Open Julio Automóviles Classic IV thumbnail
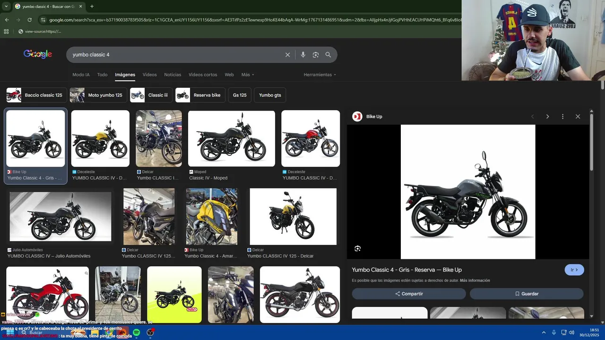The height and width of the screenshot is (340, 605). pos(60,217)
